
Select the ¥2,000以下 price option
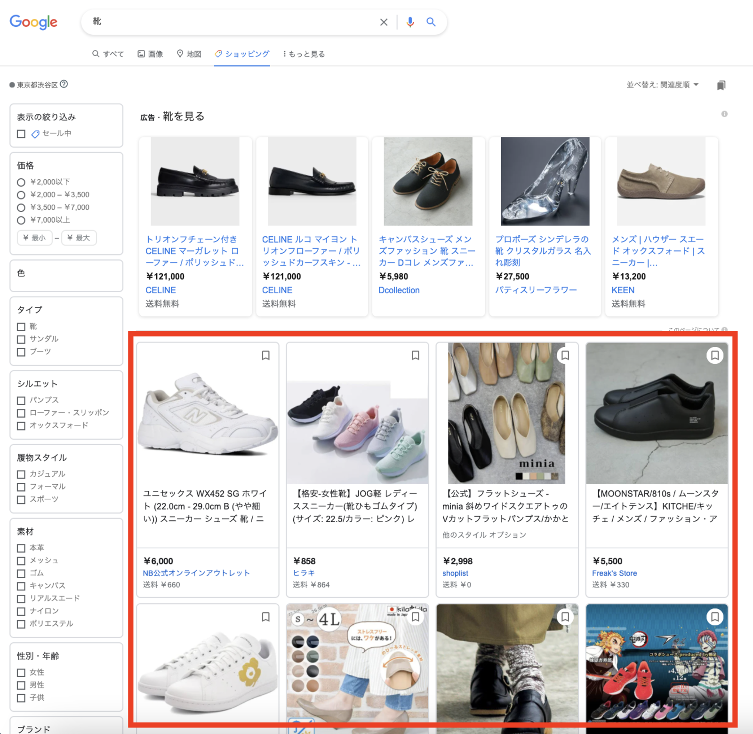21,183
